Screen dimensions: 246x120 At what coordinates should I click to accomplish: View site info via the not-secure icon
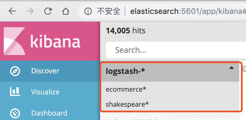coord(88,11)
